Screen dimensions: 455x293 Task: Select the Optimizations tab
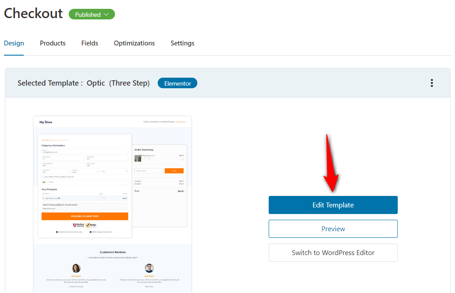pyautogui.click(x=134, y=43)
